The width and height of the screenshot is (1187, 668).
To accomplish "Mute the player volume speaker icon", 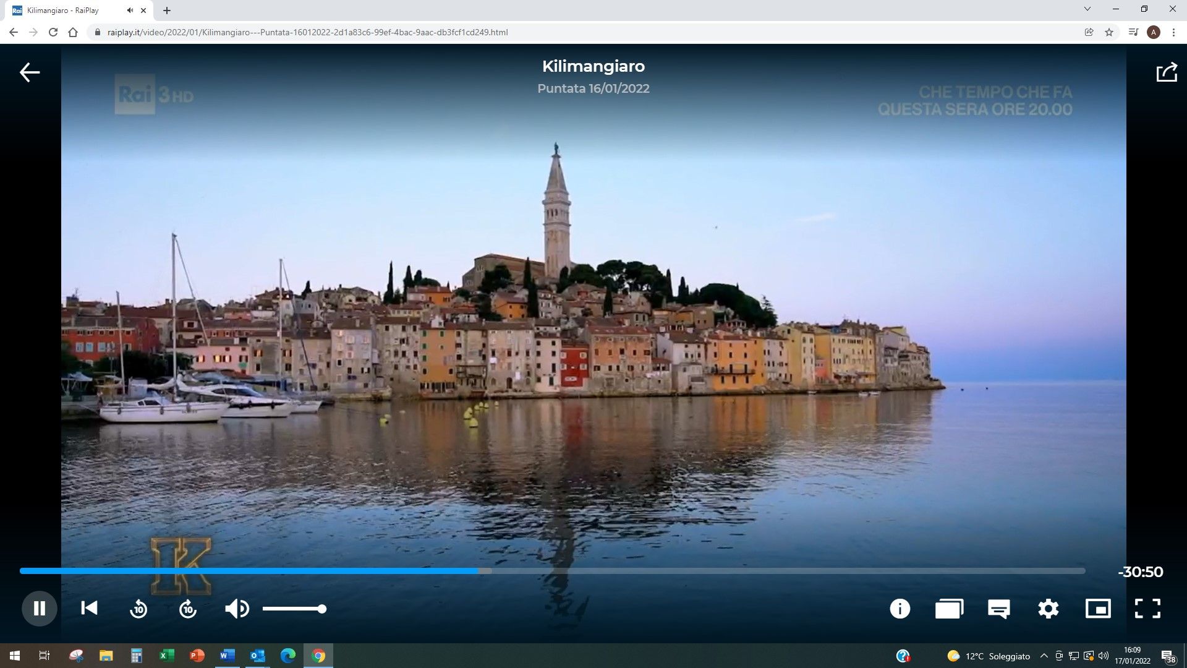I will pos(237,609).
